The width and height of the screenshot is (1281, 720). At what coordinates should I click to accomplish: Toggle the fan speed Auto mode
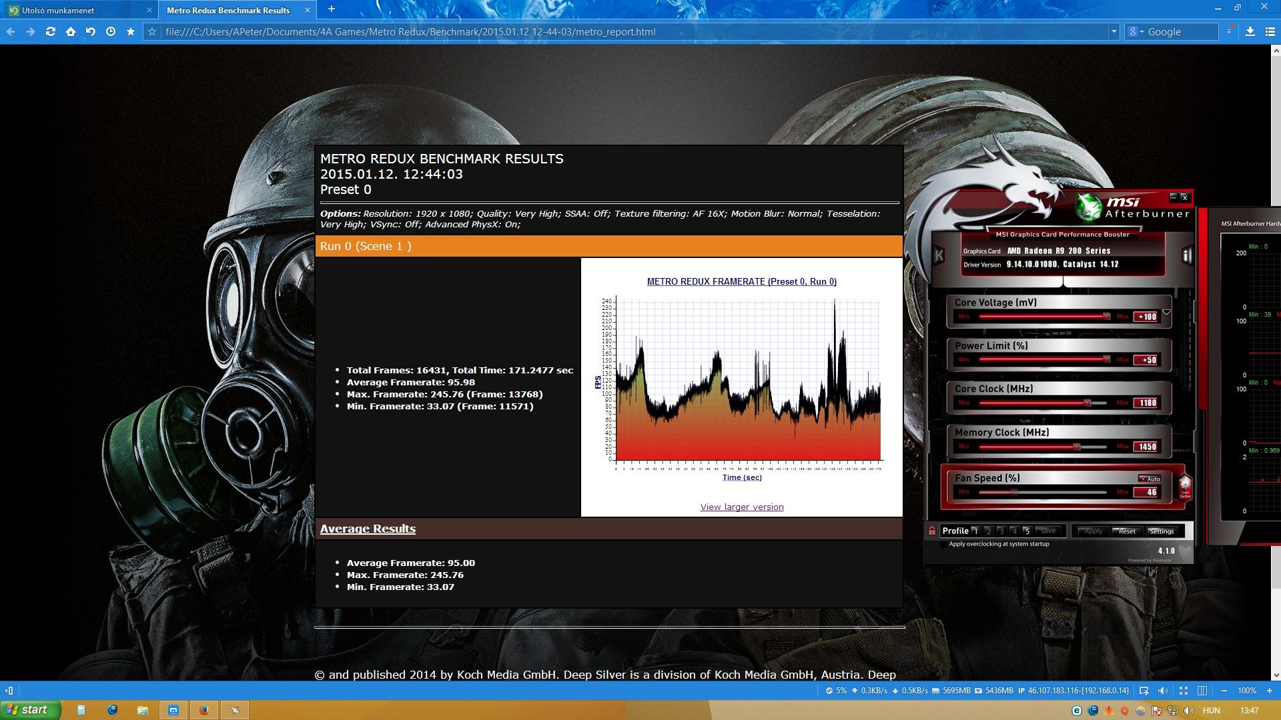pyautogui.click(x=1150, y=479)
